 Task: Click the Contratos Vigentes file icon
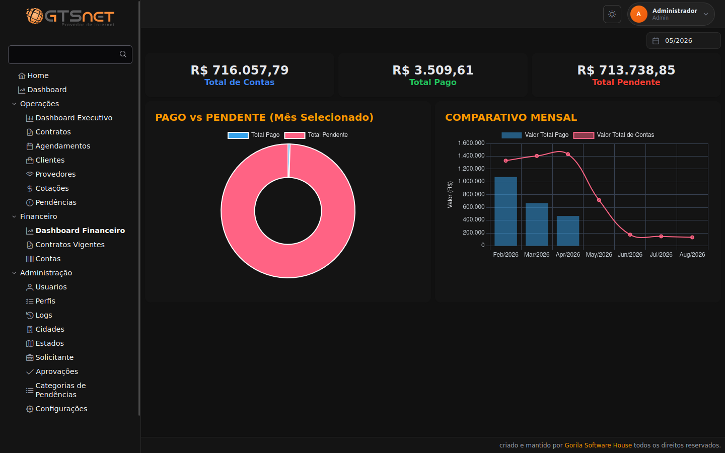(30, 245)
